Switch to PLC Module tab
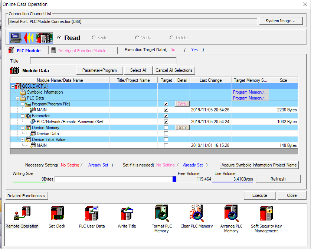This screenshot has width=311, height=249. [27, 51]
